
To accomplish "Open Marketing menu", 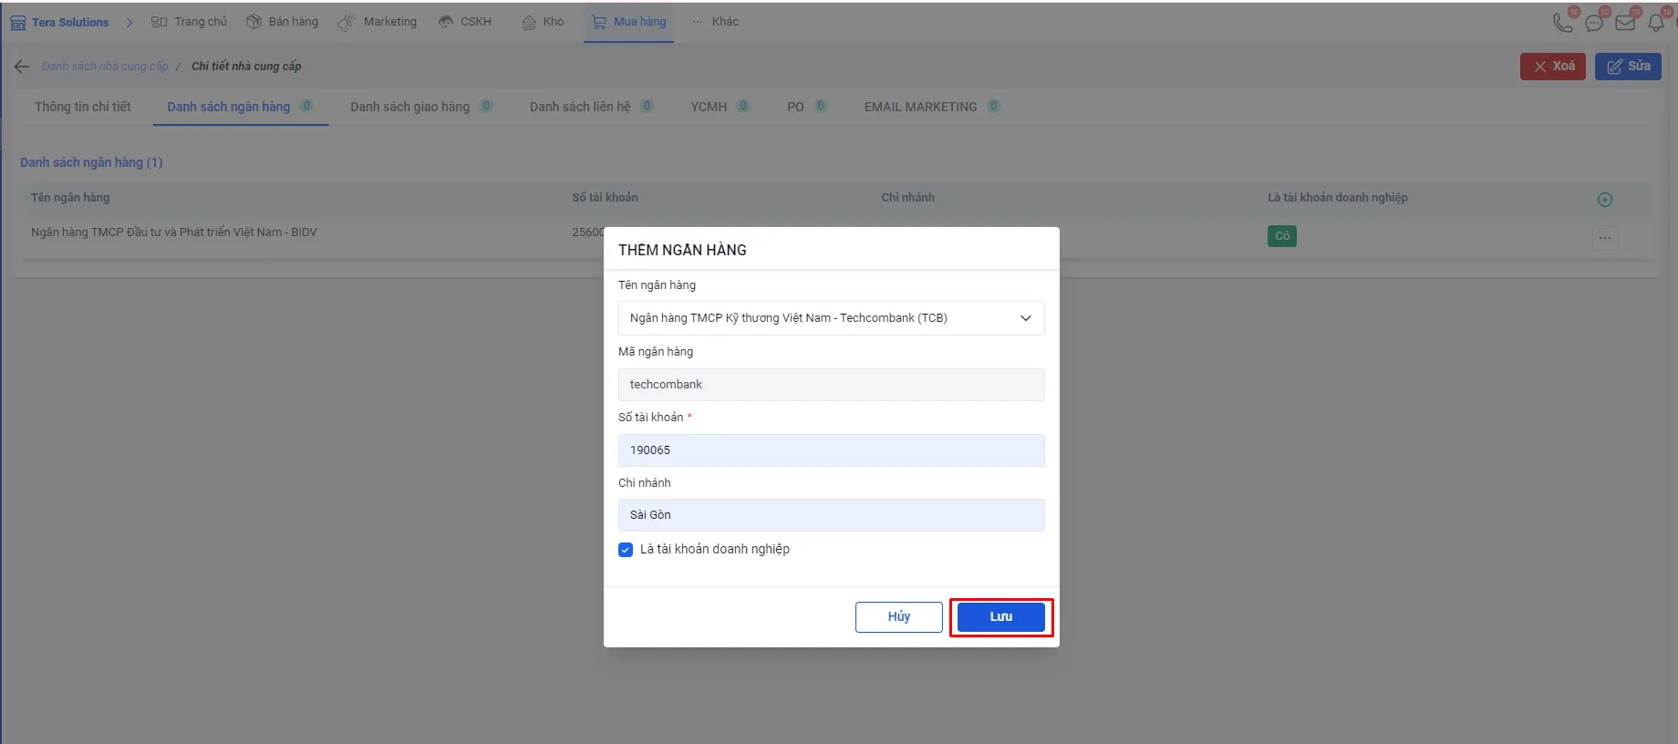I will click(378, 22).
